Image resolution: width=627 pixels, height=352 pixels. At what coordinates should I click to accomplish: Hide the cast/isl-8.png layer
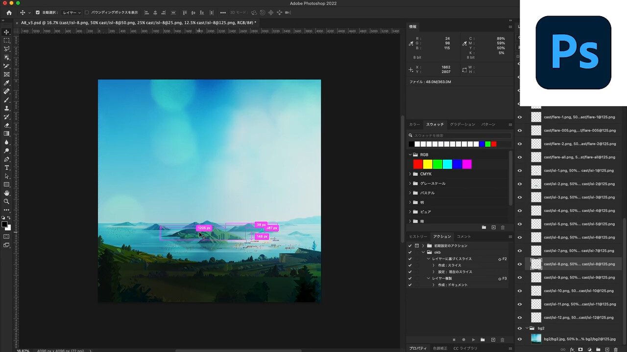[520, 264]
